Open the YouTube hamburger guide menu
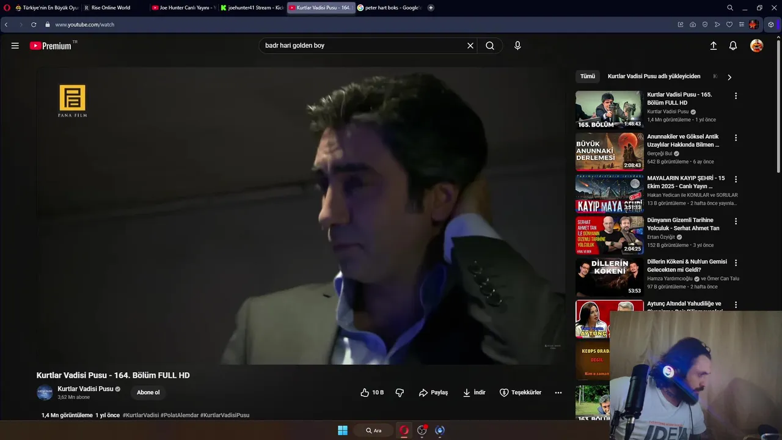This screenshot has width=782, height=440. click(15, 46)
